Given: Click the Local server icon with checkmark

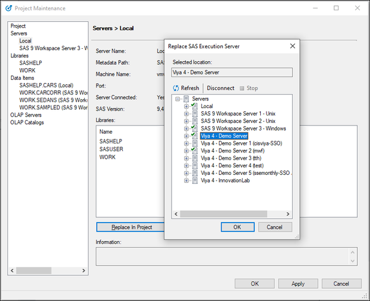Looking at the screenshot, I should [x=195, y=106].
